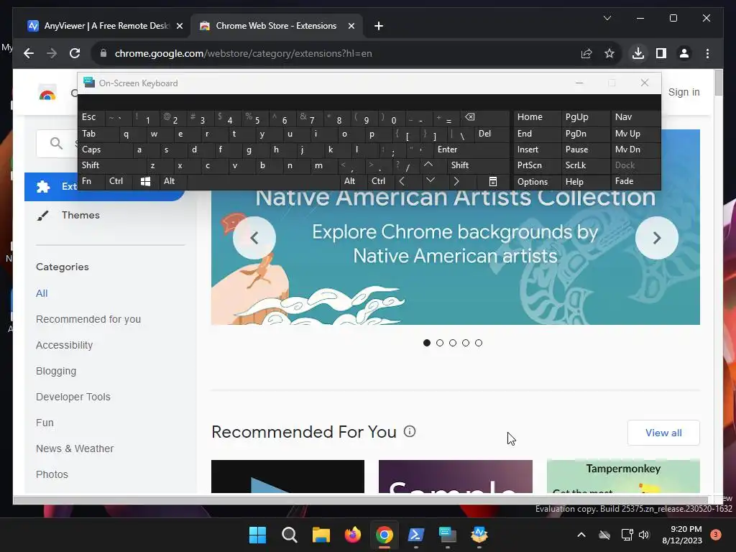This screenshot has width=736, height=552.
Task: Choose the Accessibility category
Action: (64, 345)
